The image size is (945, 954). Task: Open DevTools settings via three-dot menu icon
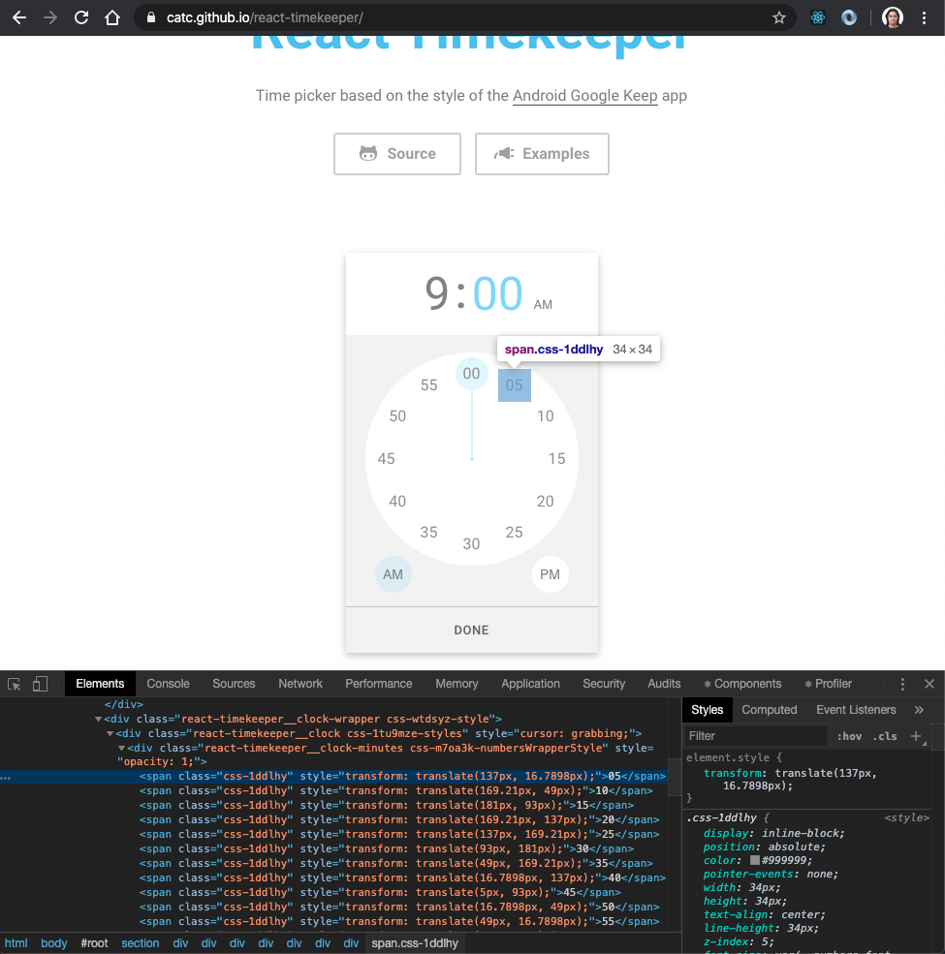pyautogui.click(x=902, y=683)
